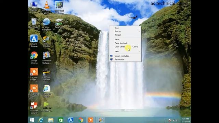Select the TeraCopy desktop shortcut
Image resolution: width=219 pixels, height=123 pixels.
click(x=59, y=23)
